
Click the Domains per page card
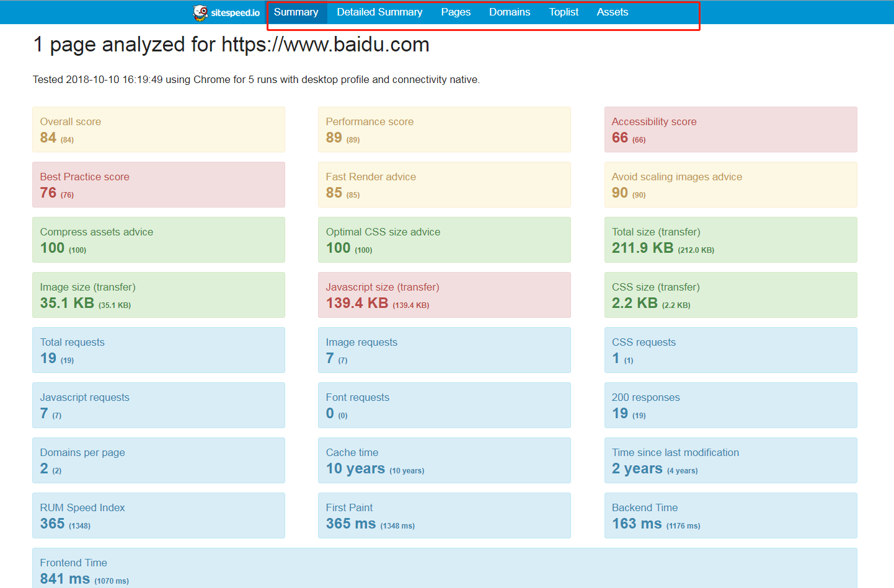(x=159, y=460)
